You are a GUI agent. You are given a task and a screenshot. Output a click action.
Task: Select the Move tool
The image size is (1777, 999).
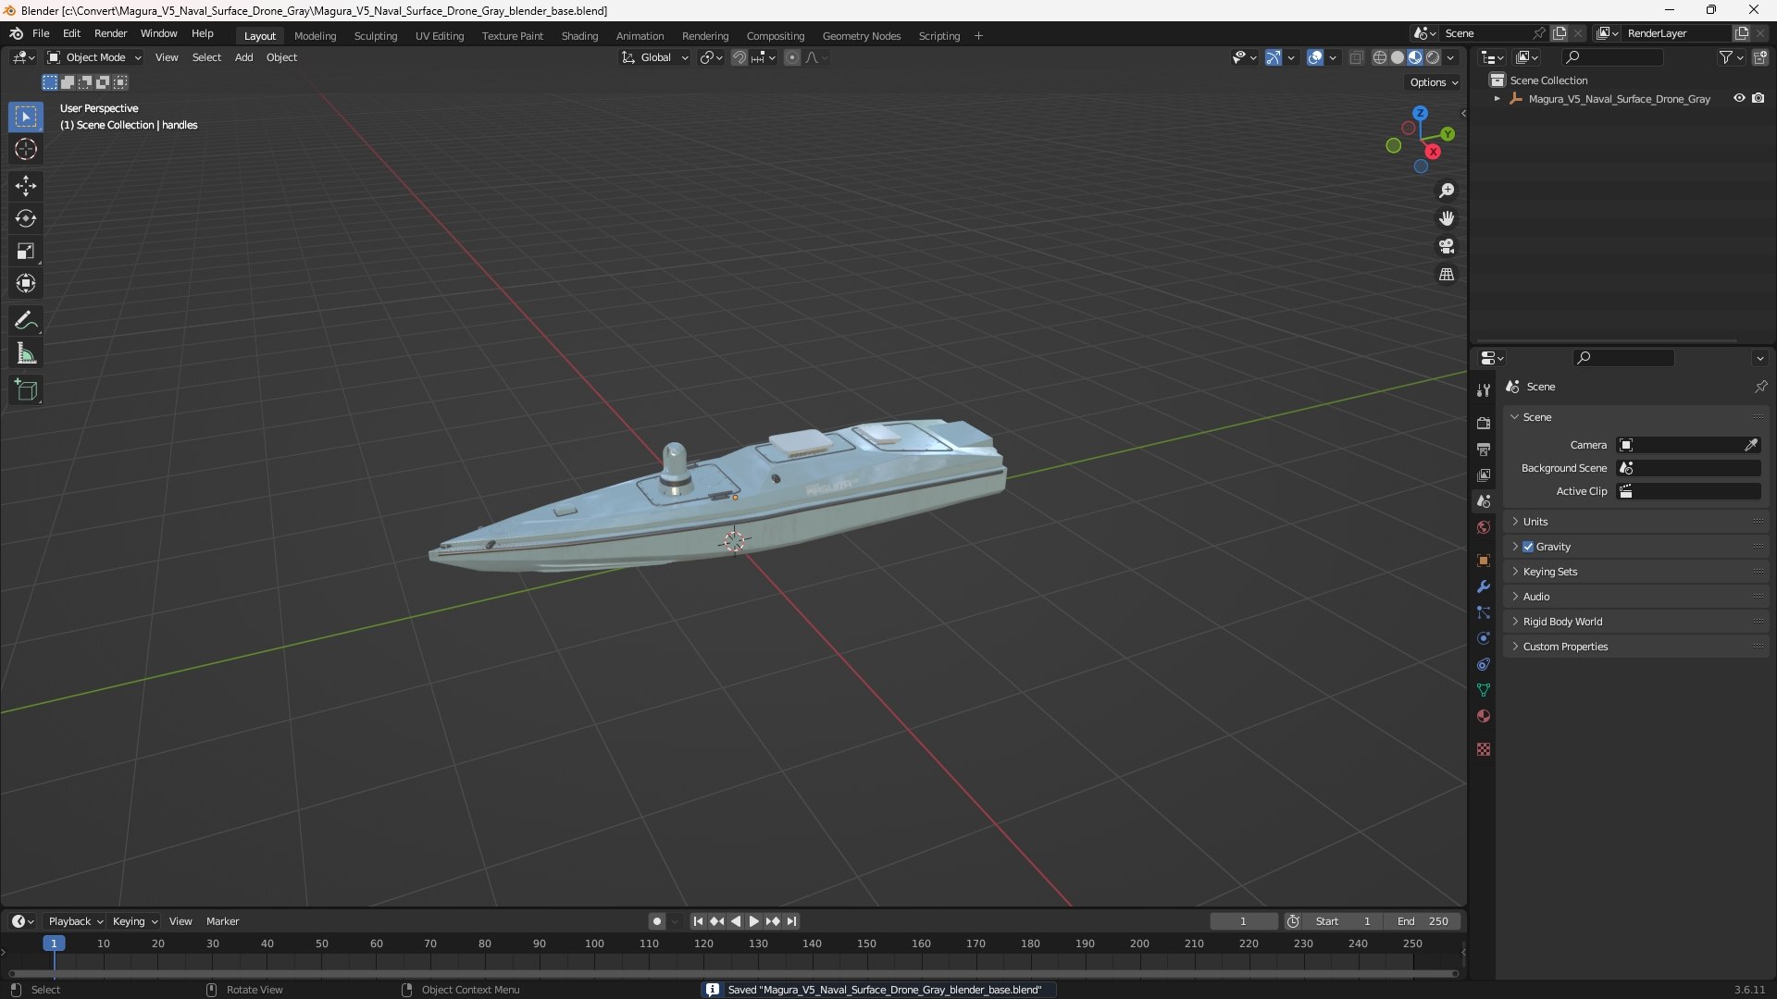pos(26,186)
